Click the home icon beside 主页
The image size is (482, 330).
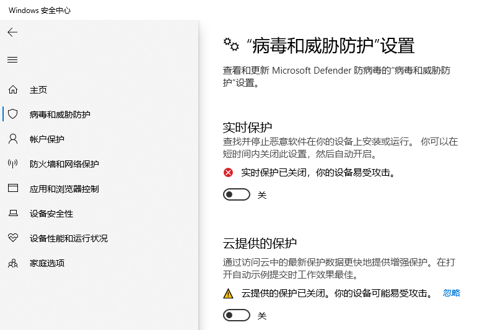(x=13, y=89)
